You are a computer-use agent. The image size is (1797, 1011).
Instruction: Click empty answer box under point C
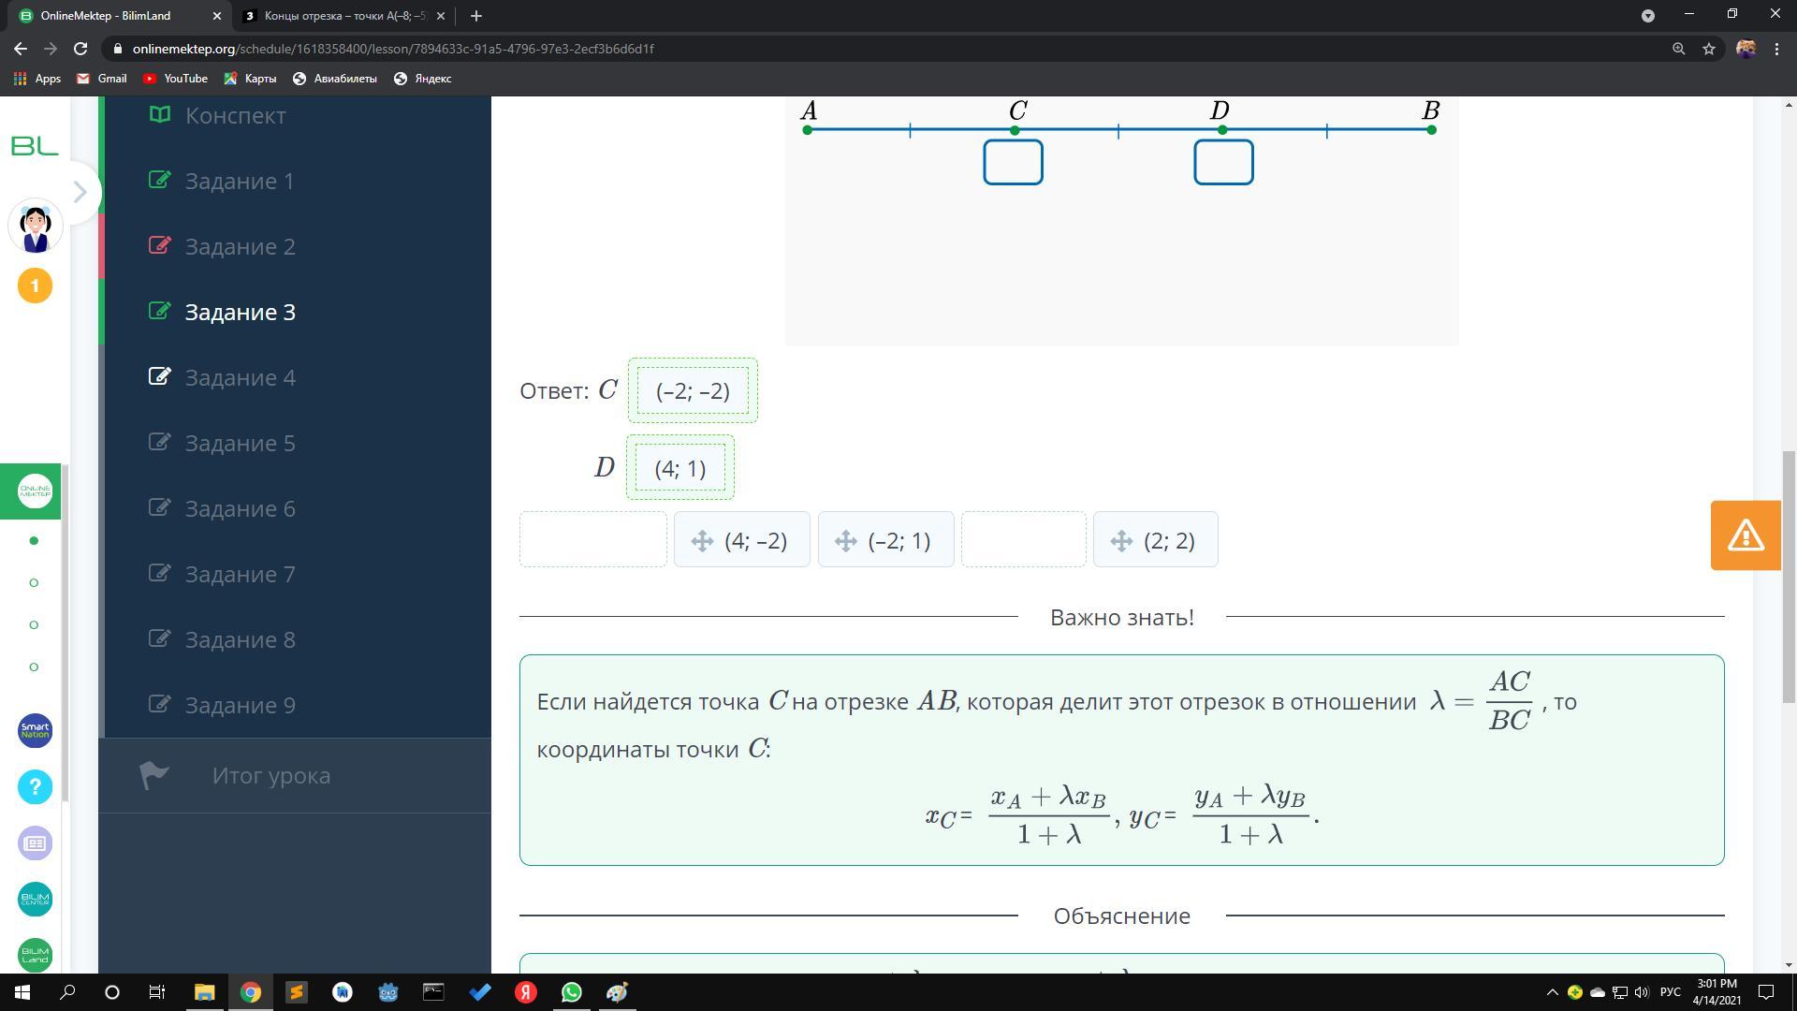click(x=1013, y=163)
